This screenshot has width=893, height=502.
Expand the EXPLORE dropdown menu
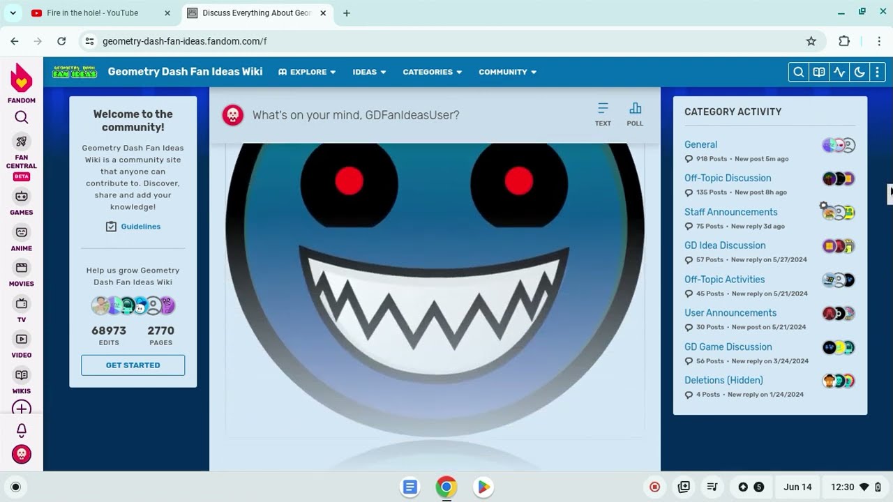pyautogui.click(x=307, y=72)
